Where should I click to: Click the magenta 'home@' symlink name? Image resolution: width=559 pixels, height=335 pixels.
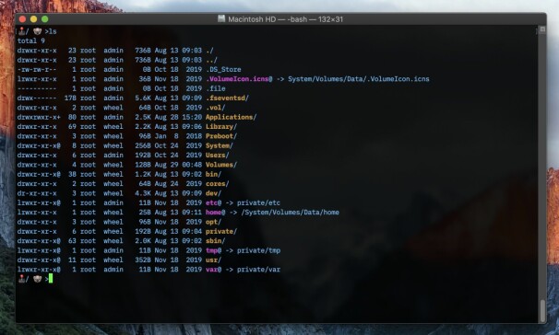[215, 213]
